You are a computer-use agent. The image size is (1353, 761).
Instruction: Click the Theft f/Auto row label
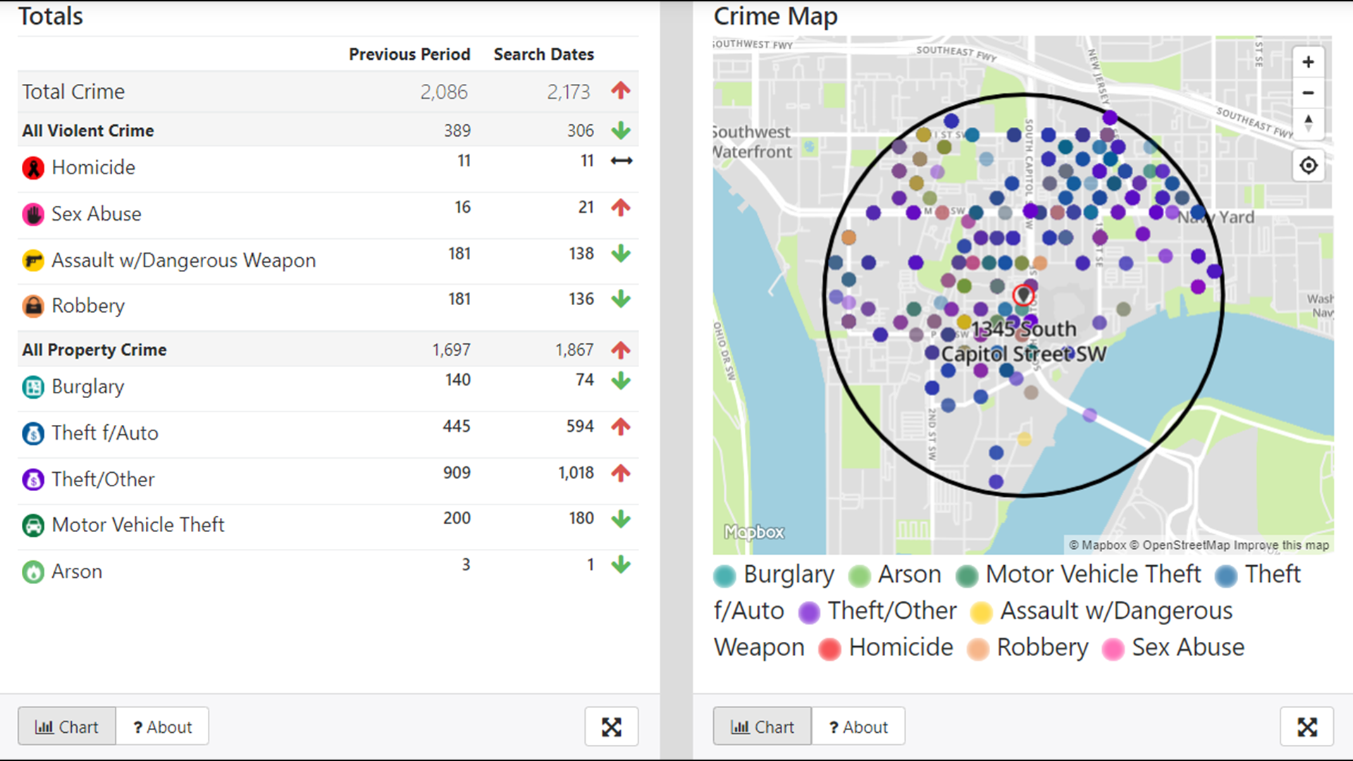coord(105,433)
